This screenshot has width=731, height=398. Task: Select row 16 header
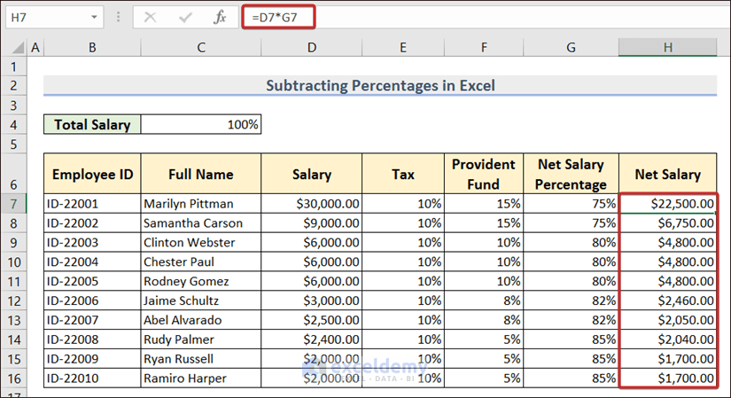click(x=14, y=378)
